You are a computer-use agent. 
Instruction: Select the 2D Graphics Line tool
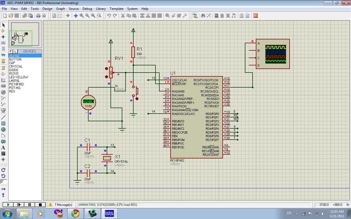coord(3,117)
